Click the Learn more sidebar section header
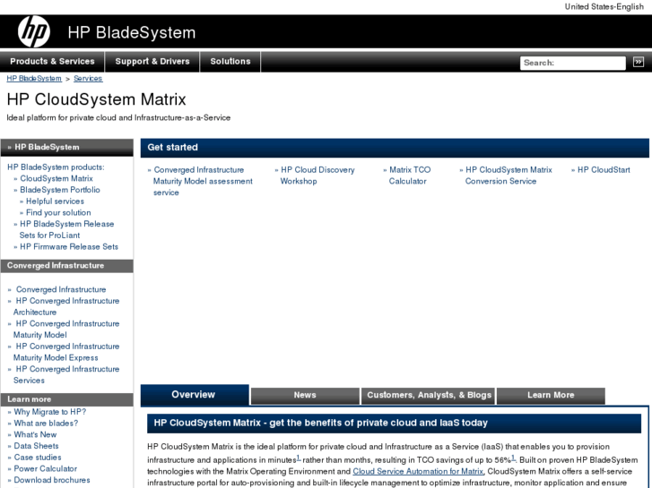The height and width of the screenshot is (488, 652). (x=67, y=399)
